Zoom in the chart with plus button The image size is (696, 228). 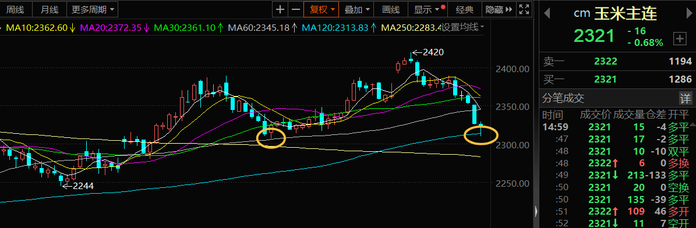[280, 9]
